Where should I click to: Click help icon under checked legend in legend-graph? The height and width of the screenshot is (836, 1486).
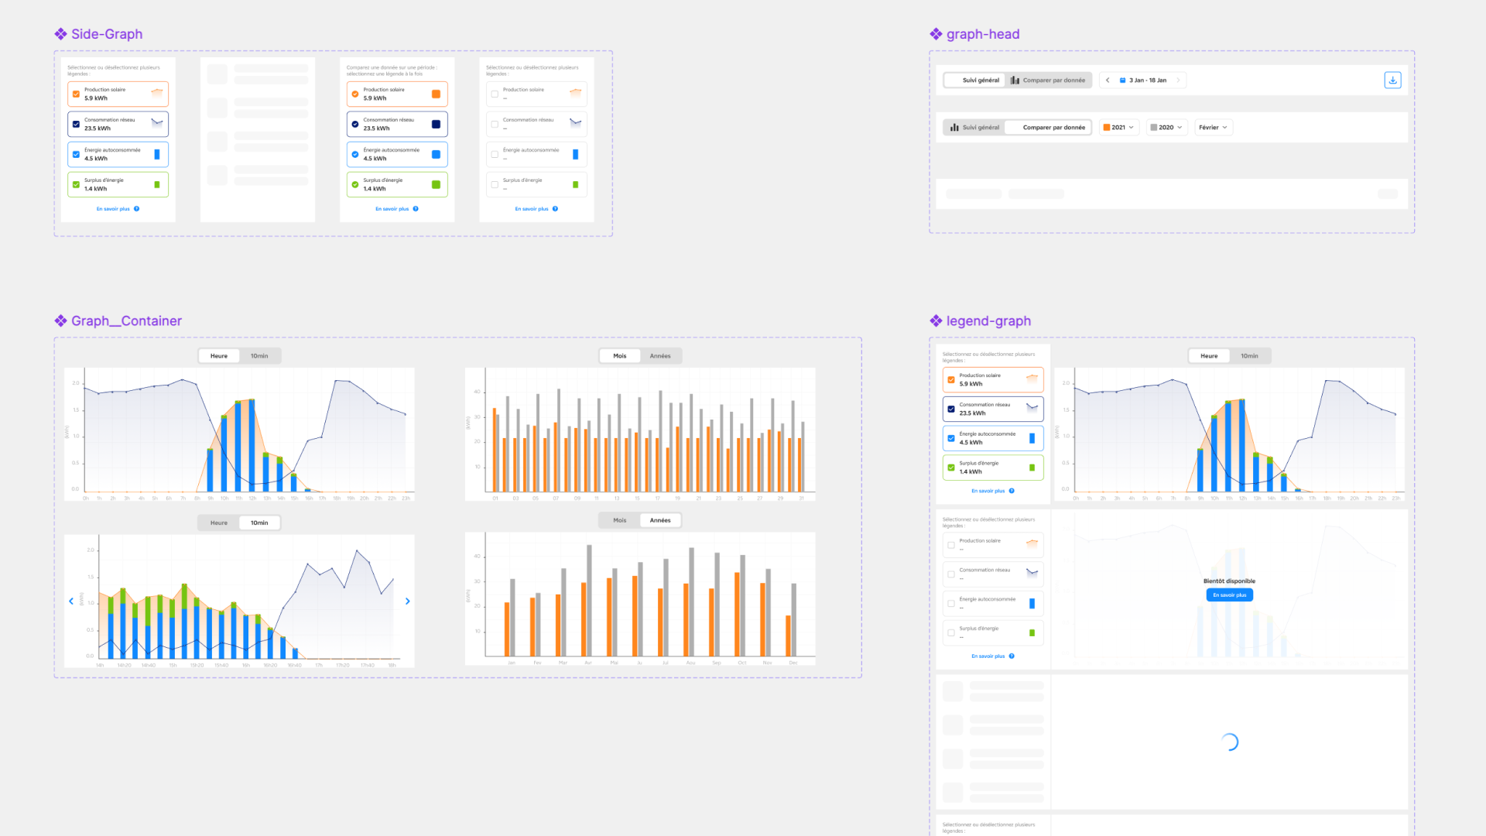point(1012,491)
